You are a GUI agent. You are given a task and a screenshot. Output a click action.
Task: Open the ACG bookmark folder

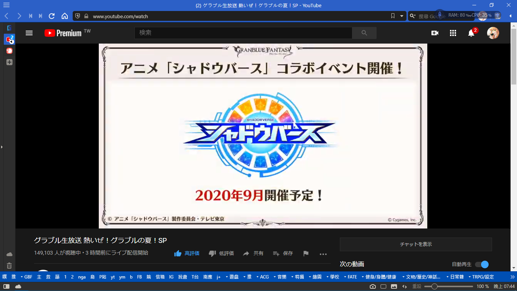(x=262, y=277)
